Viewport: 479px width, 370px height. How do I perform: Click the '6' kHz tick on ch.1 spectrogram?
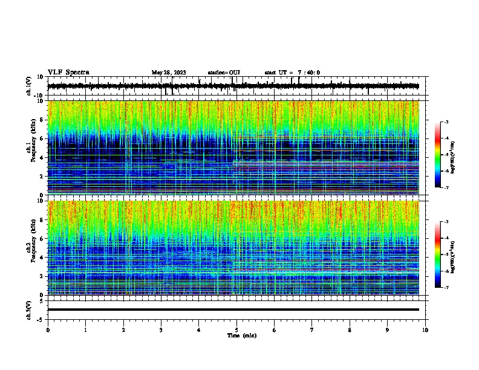[42, 138]
